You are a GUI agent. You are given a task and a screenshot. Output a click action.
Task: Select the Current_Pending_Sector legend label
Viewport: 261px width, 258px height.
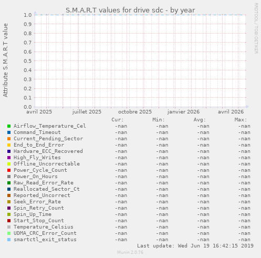tap(48, 139)
